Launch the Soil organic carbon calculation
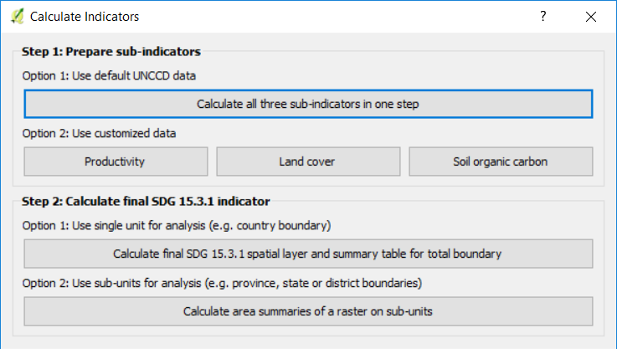 pyautogui.click(x=501, y=162)
